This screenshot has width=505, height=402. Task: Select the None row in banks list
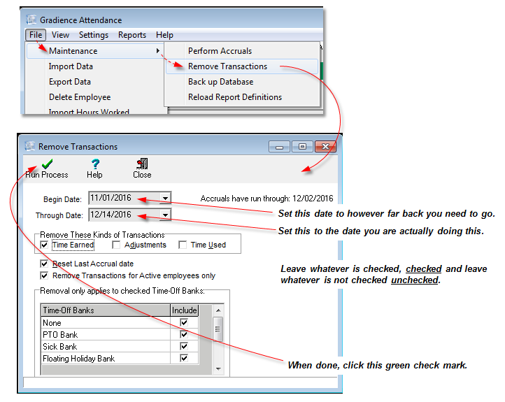pyautogui.click(x=120, y=323)
